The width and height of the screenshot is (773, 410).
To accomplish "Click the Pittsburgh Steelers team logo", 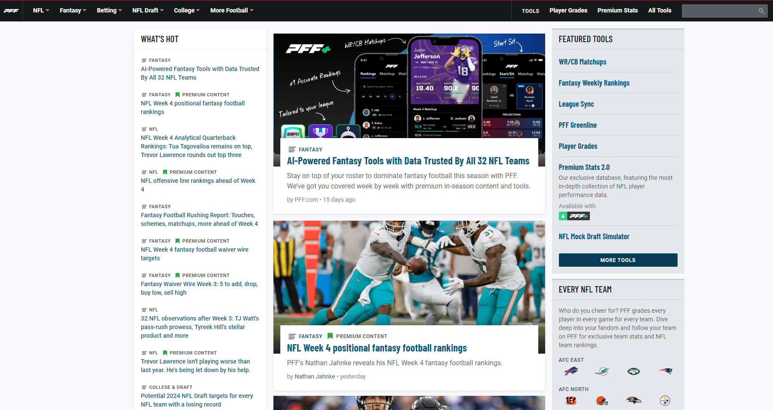I will [665, 401].
